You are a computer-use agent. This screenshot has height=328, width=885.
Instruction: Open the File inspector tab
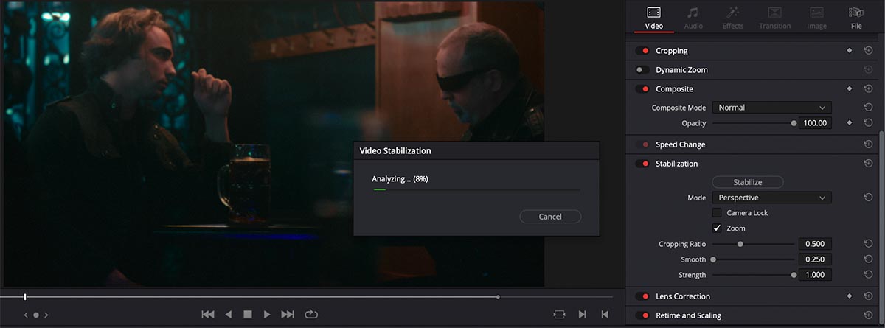tap(856, 18)
